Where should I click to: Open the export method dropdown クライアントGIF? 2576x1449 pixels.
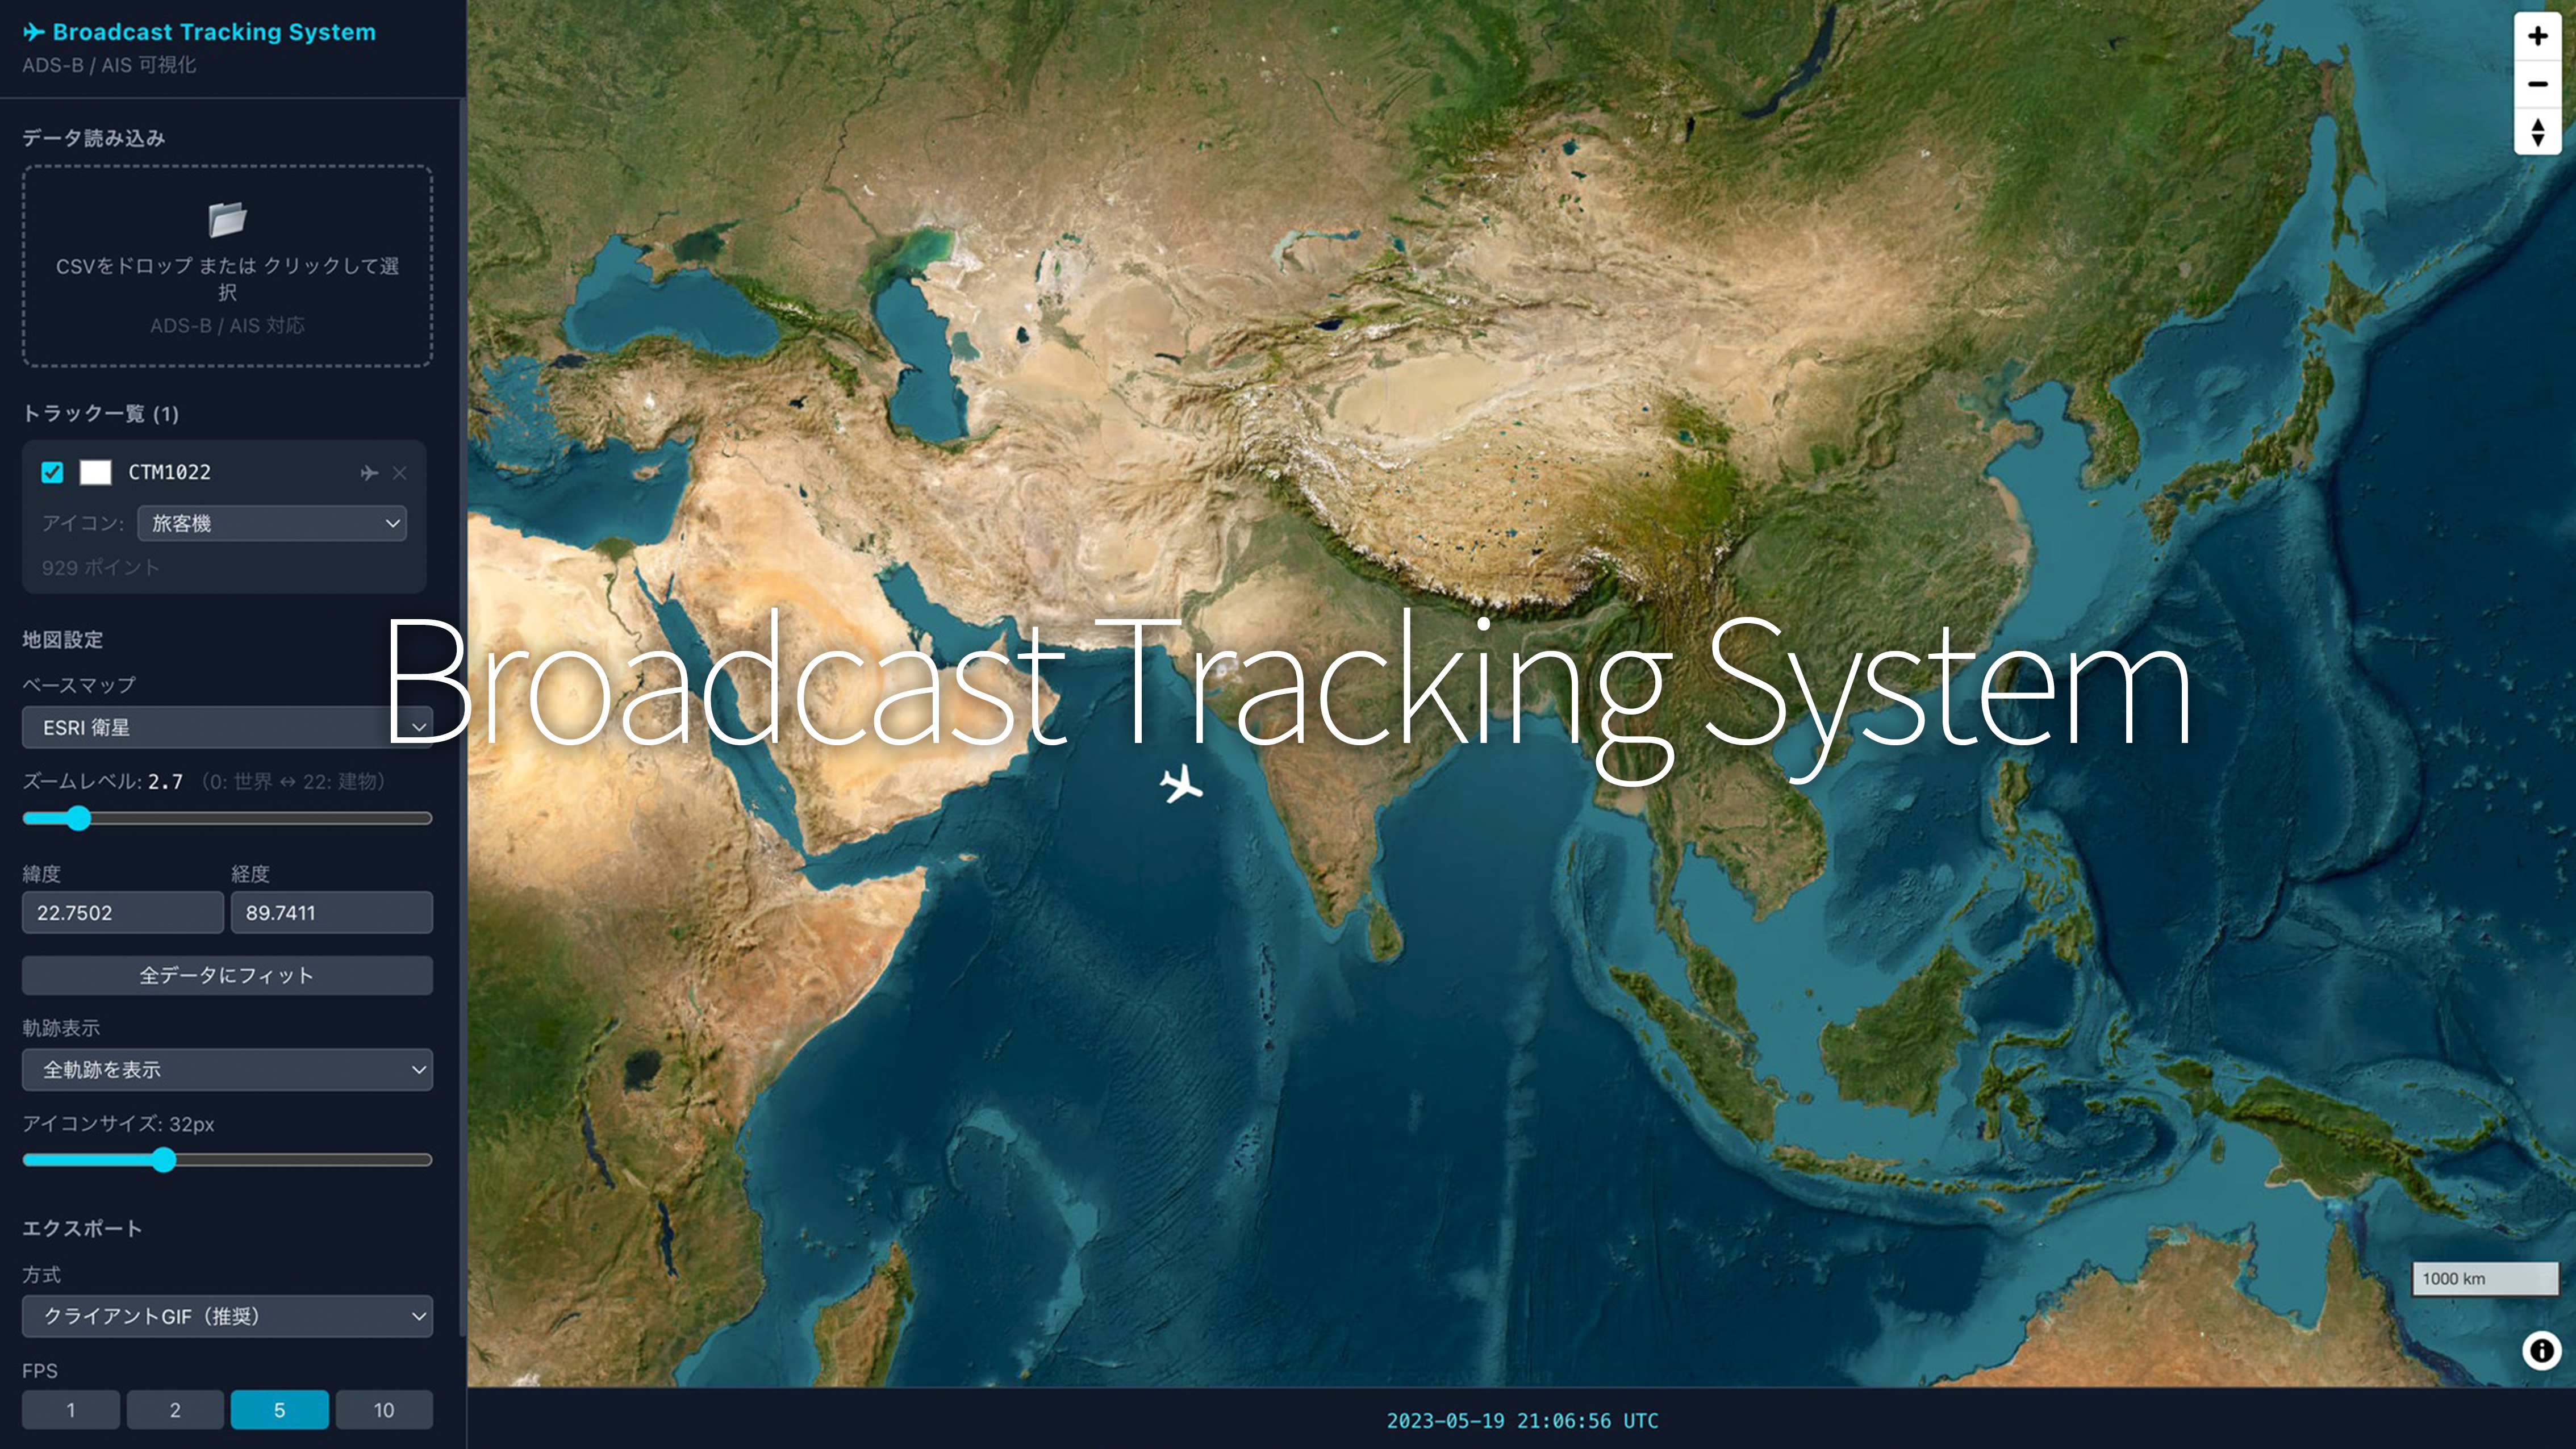pyautogui.click(x=227, y=1317)
